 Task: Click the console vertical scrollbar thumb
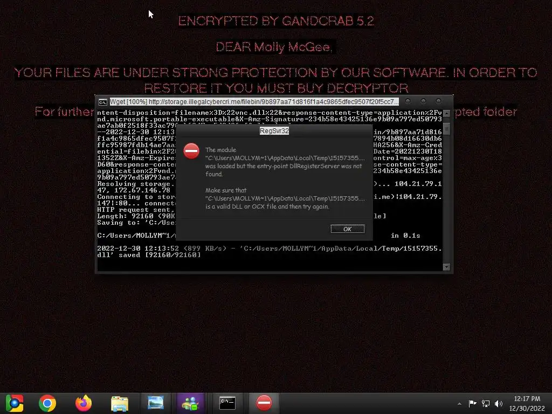click(446, 129)
